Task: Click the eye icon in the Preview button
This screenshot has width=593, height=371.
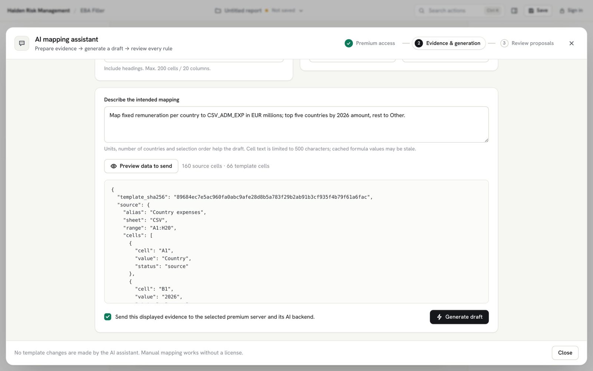Action: coord(114,166)
